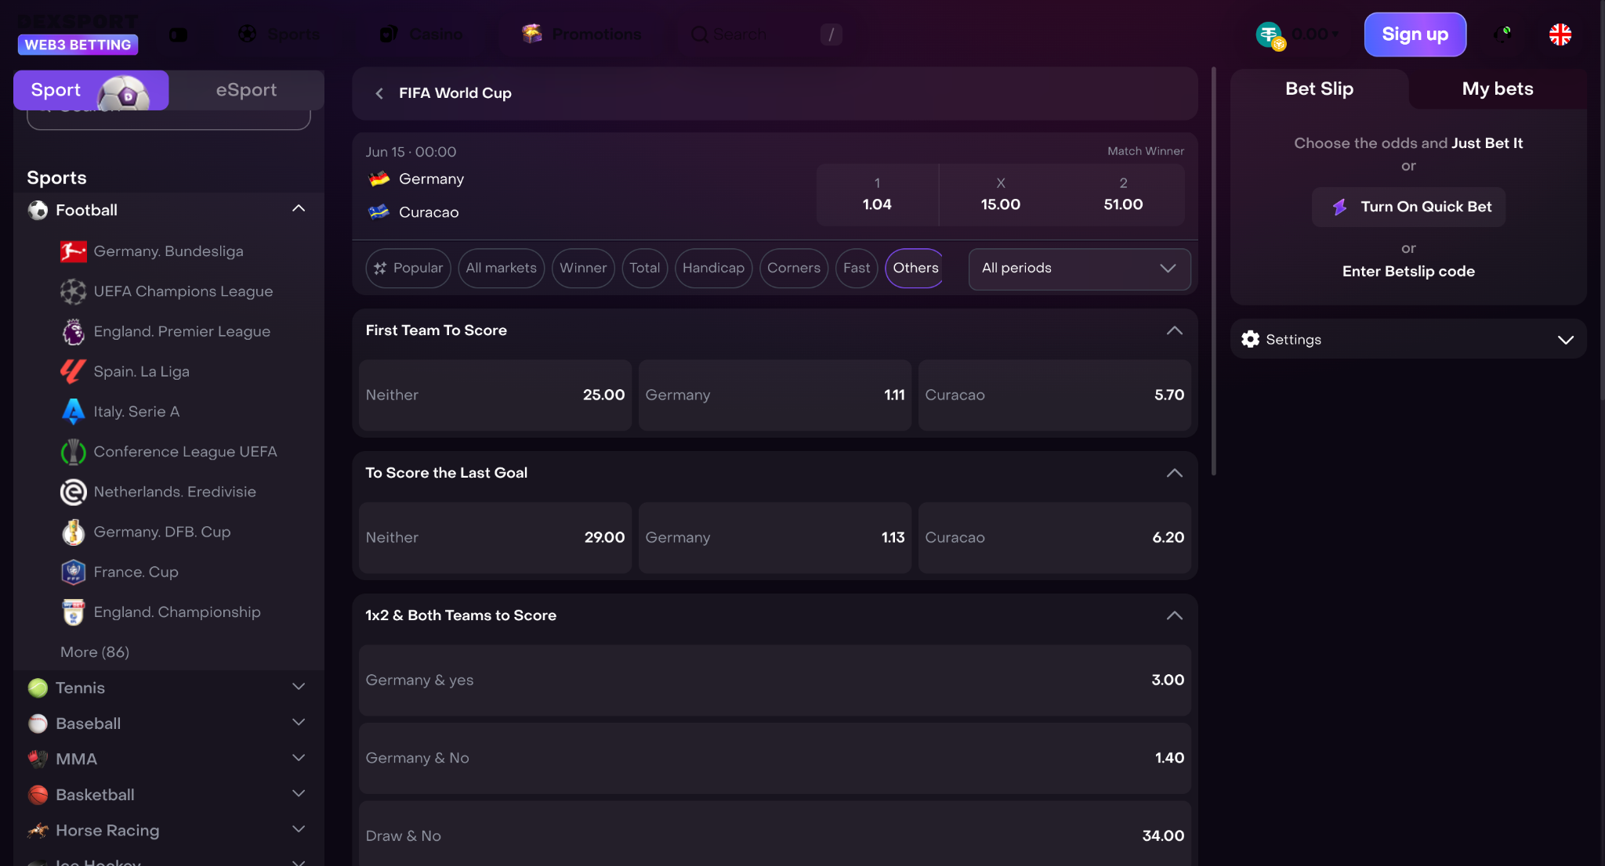Collapse the First Team To Score section
This screenshot has width=1605, height=866.
pyautogui.click(x=1174, y=330)
